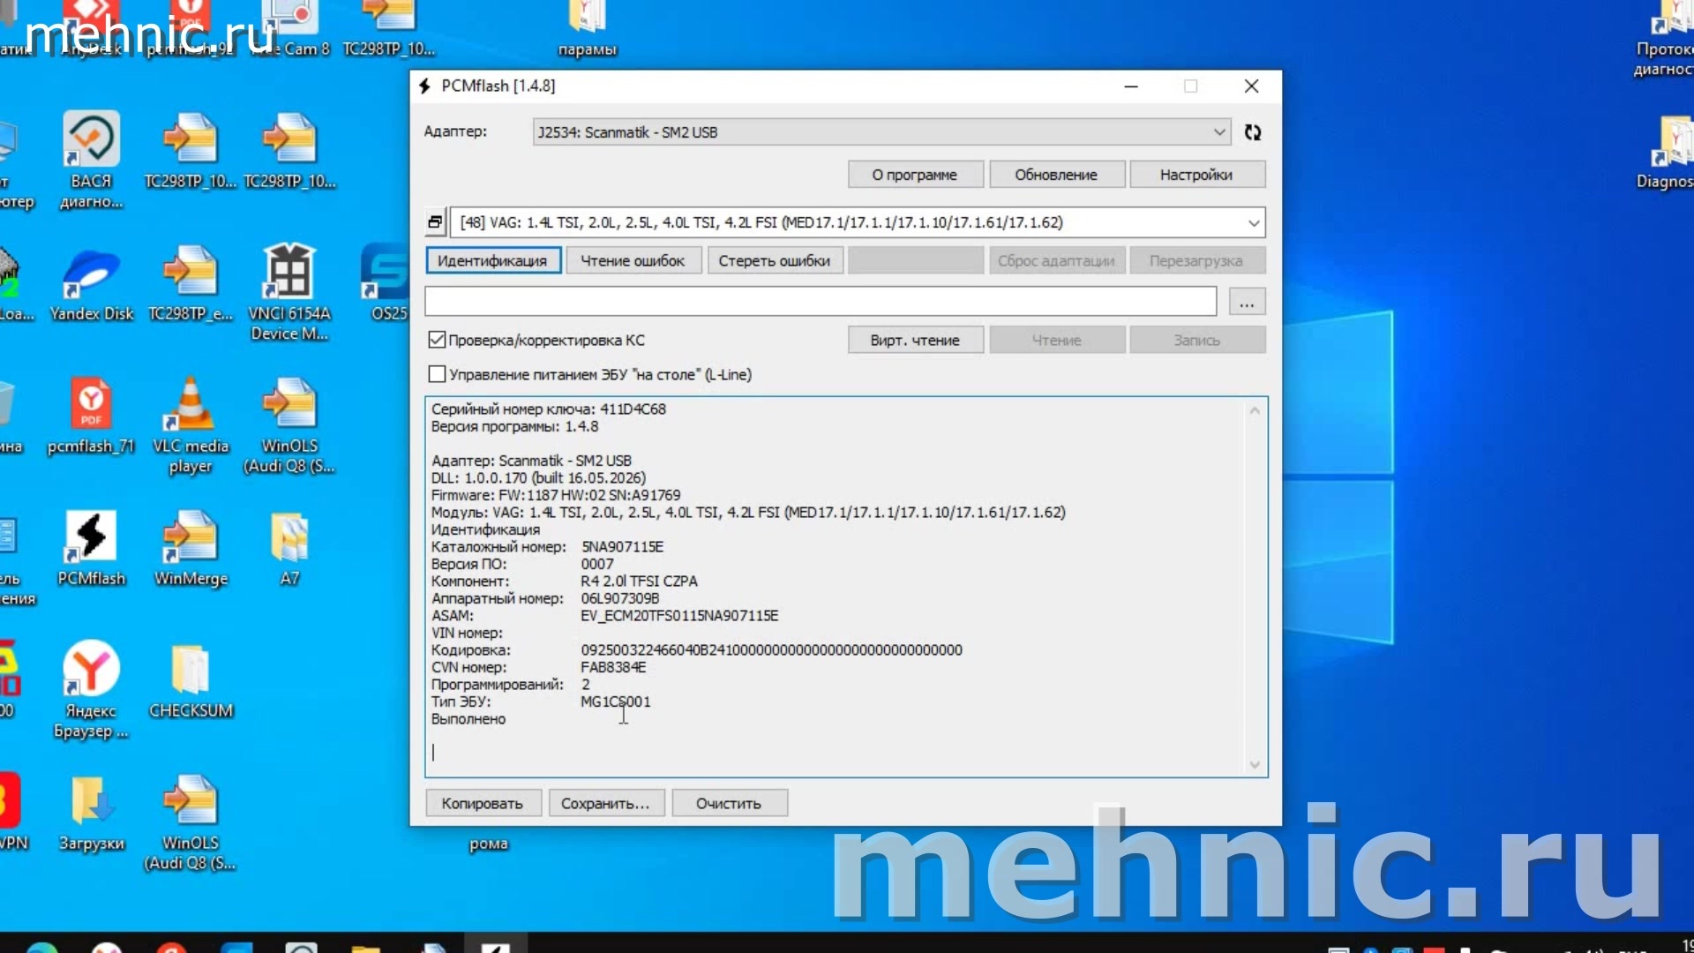1694x953 pixels.
Task: Run Идентификация
Action: coord(492,260)
